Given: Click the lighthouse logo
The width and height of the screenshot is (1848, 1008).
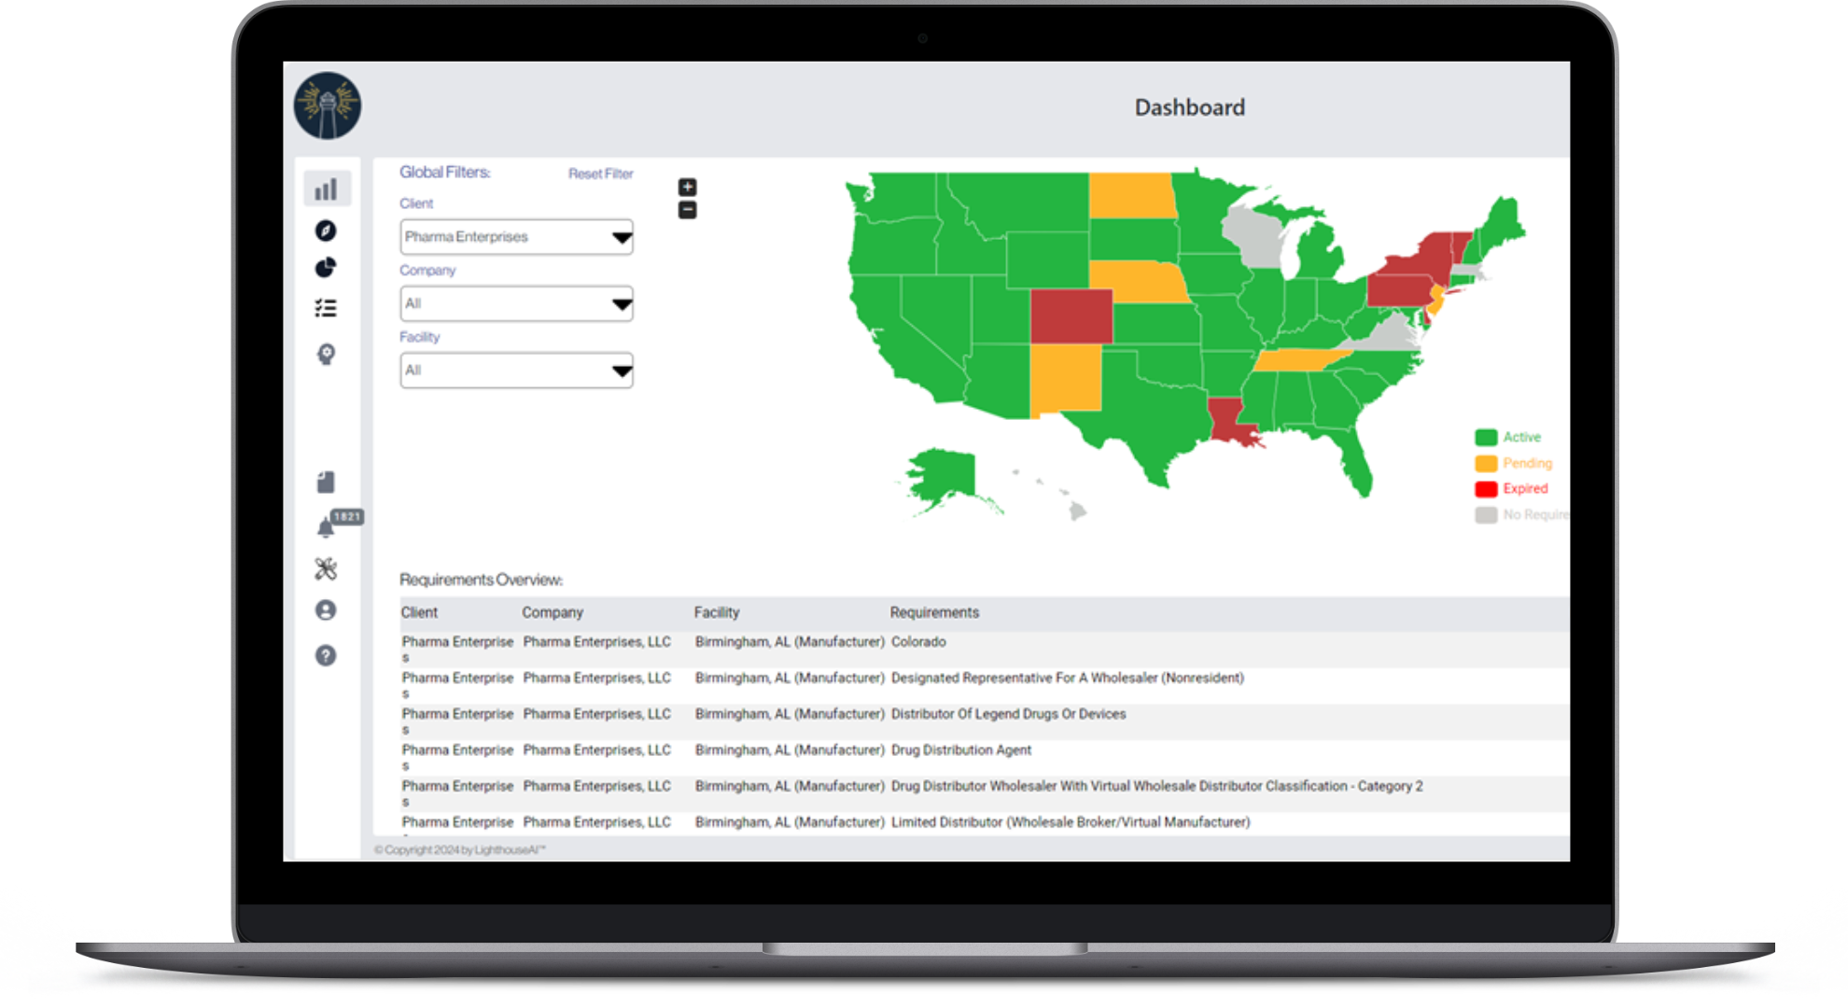Looking at the screenshot, I should point(328,105).
